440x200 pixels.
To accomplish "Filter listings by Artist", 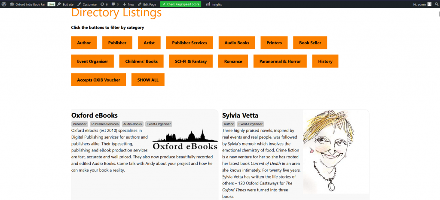I will (x=149, y=43).
